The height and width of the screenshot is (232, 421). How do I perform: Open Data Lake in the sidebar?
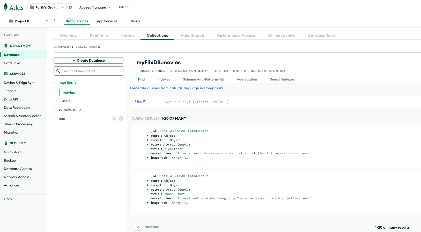point(12,63)
